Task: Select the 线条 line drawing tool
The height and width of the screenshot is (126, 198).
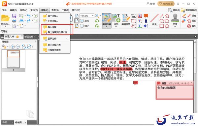Action: pyautogui.click(x=154, y=20)
